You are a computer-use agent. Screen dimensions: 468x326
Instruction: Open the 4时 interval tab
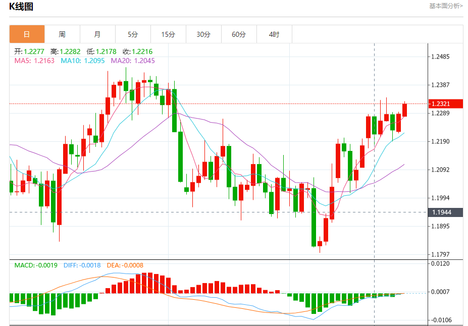click(274, 34)
